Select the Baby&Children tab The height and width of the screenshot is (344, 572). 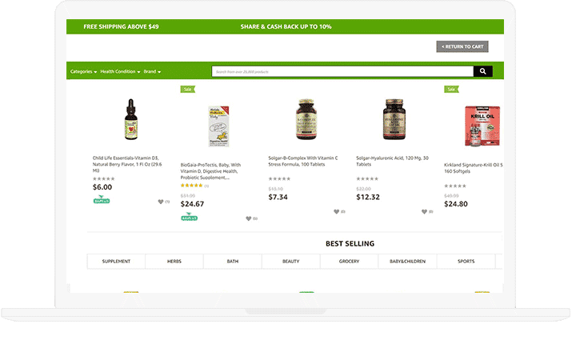[x=407, y=261]
